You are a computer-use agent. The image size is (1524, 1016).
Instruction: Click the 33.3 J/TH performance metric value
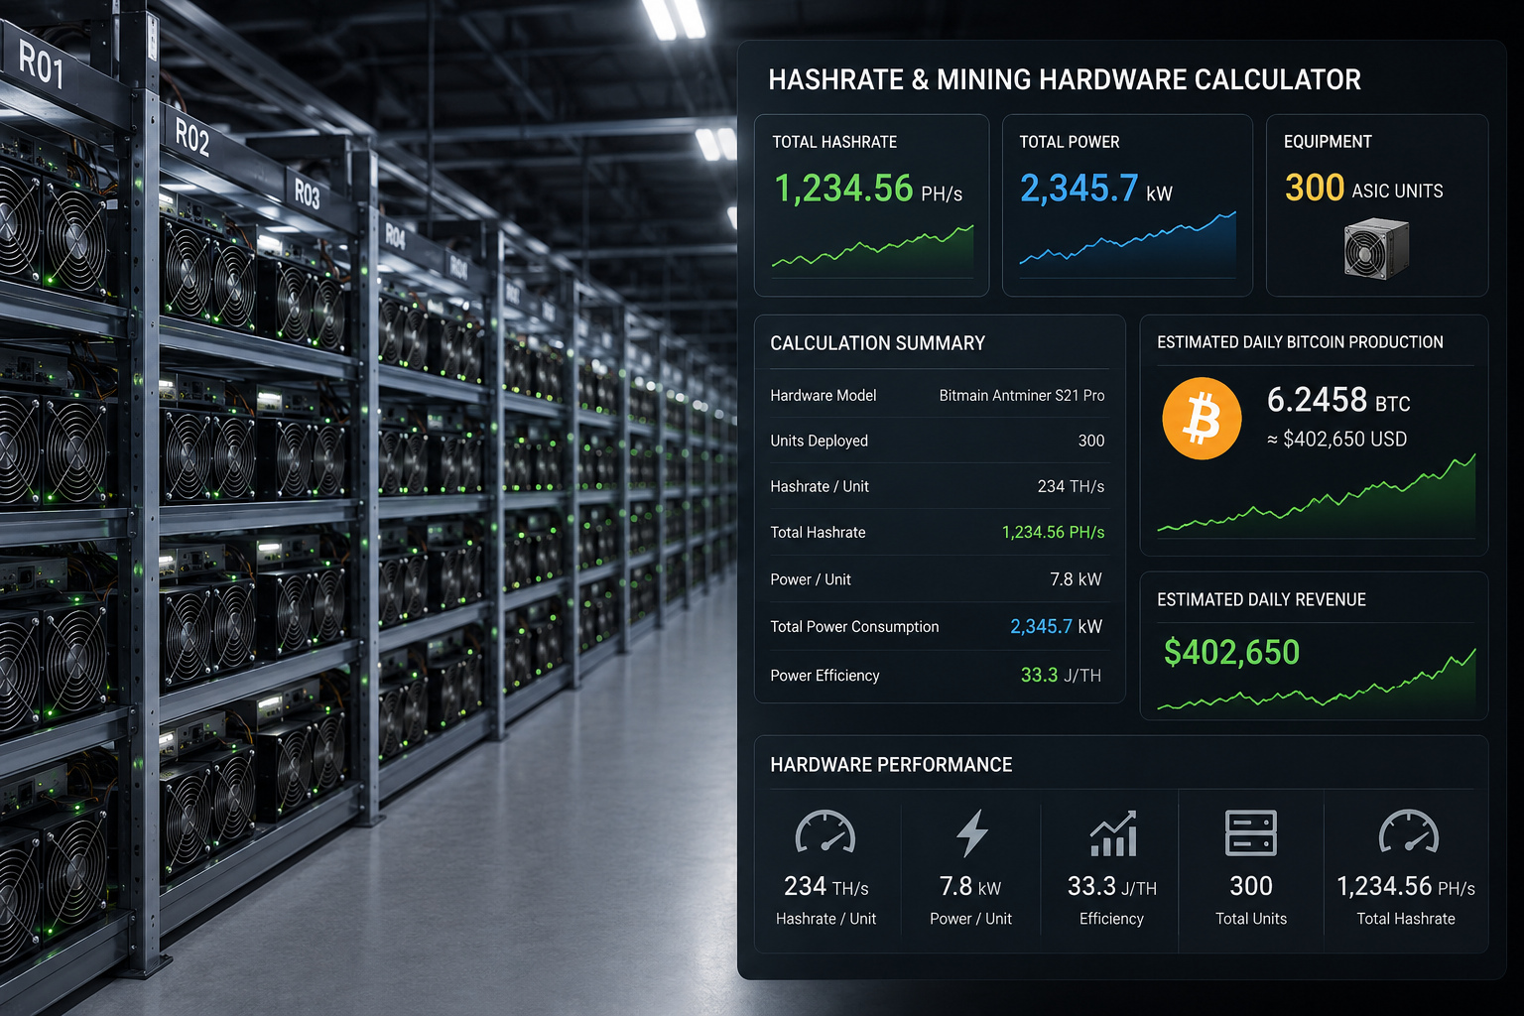1111,886
